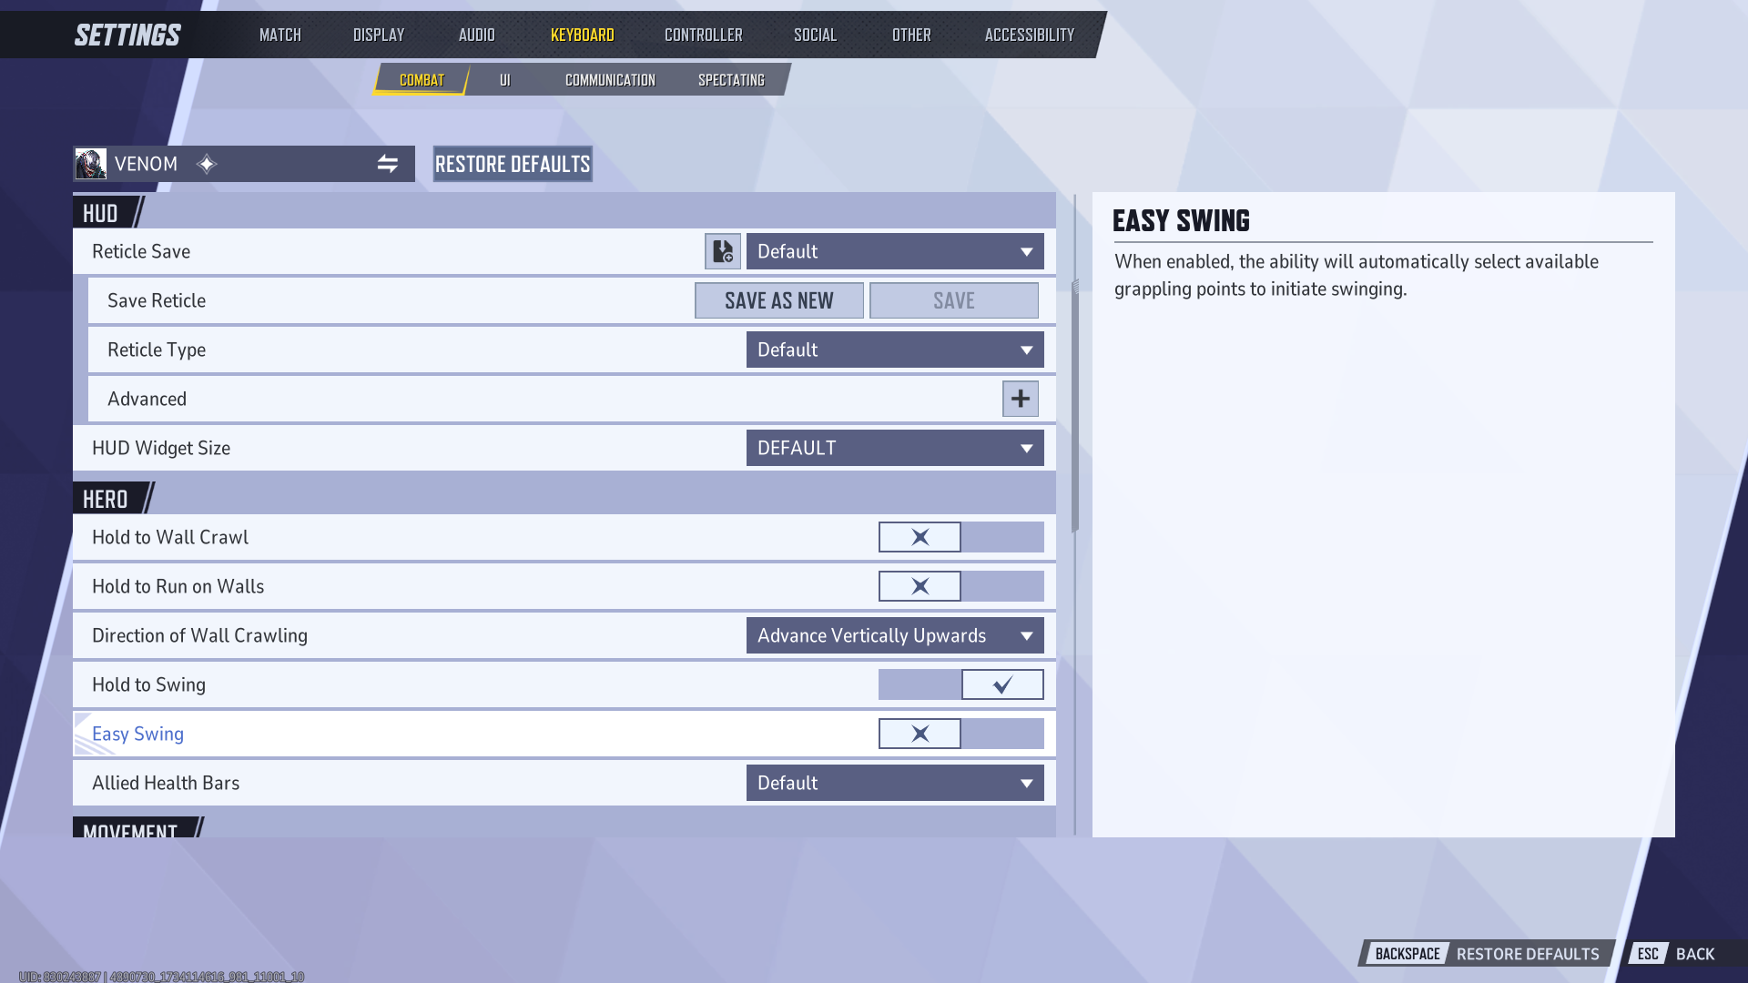Click the hero swap arrow icon
Image resolution: width=1748 pixels, height=983 pixels.
pos(389,163)
